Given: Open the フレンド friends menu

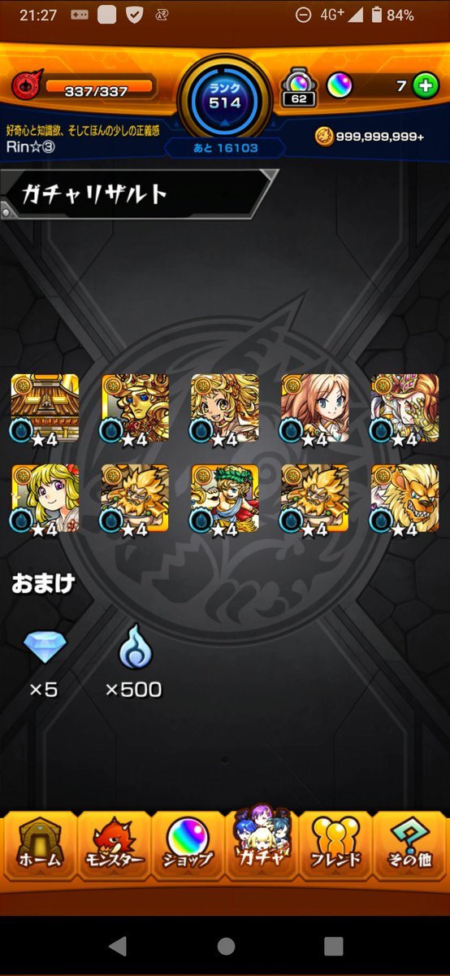Looking at the screenshot, I should click(x=335, y=847).
